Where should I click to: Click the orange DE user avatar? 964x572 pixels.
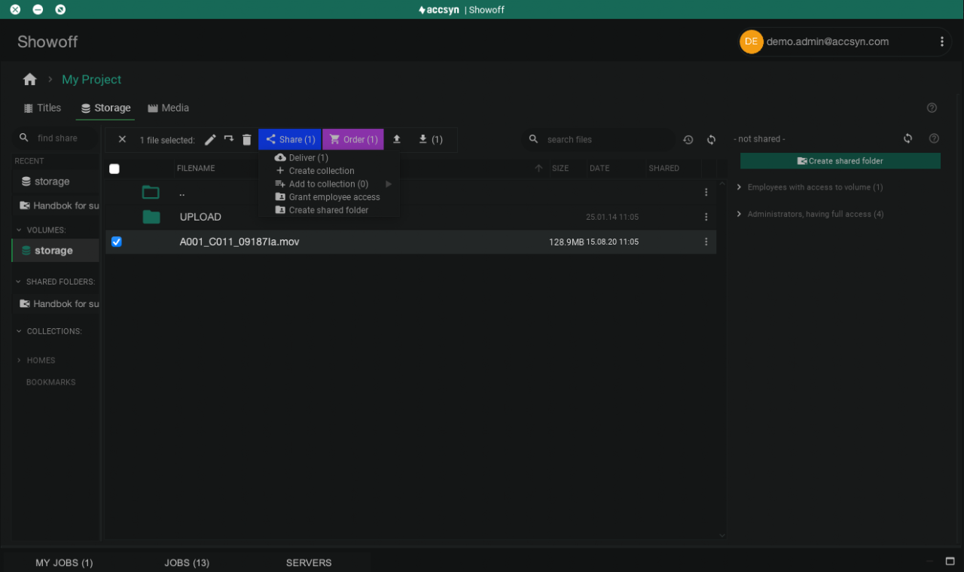tap(751, 41)
